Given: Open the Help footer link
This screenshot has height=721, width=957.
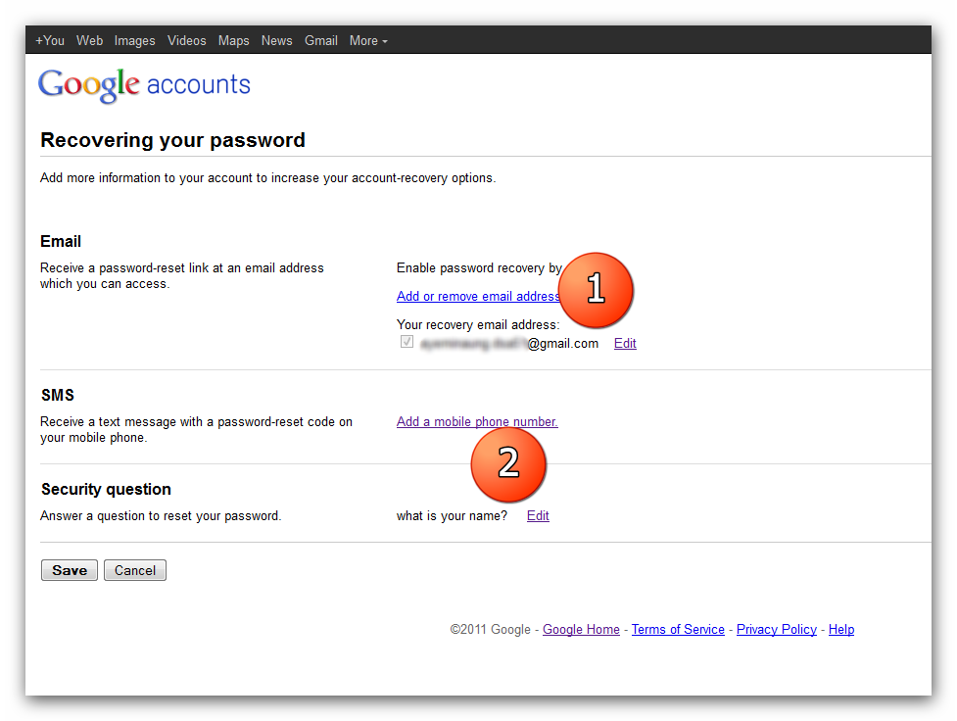Looking at the screenshot, I should tap(841, 630).
